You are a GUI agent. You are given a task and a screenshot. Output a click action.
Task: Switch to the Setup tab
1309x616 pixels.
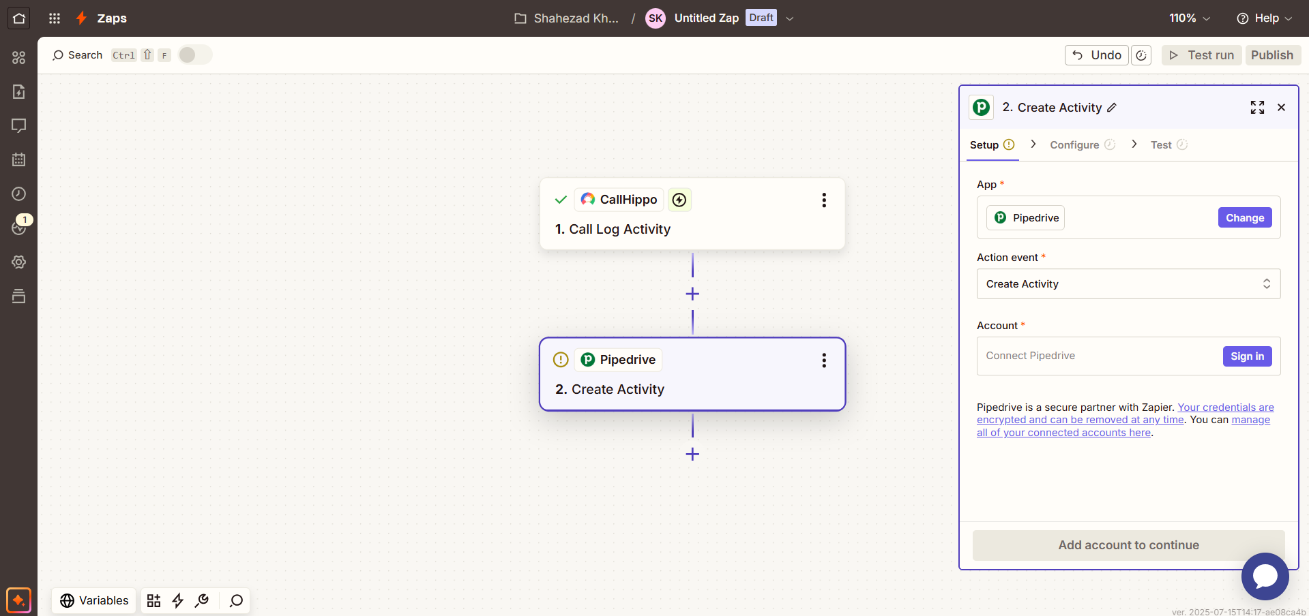(x=992, y=145)
